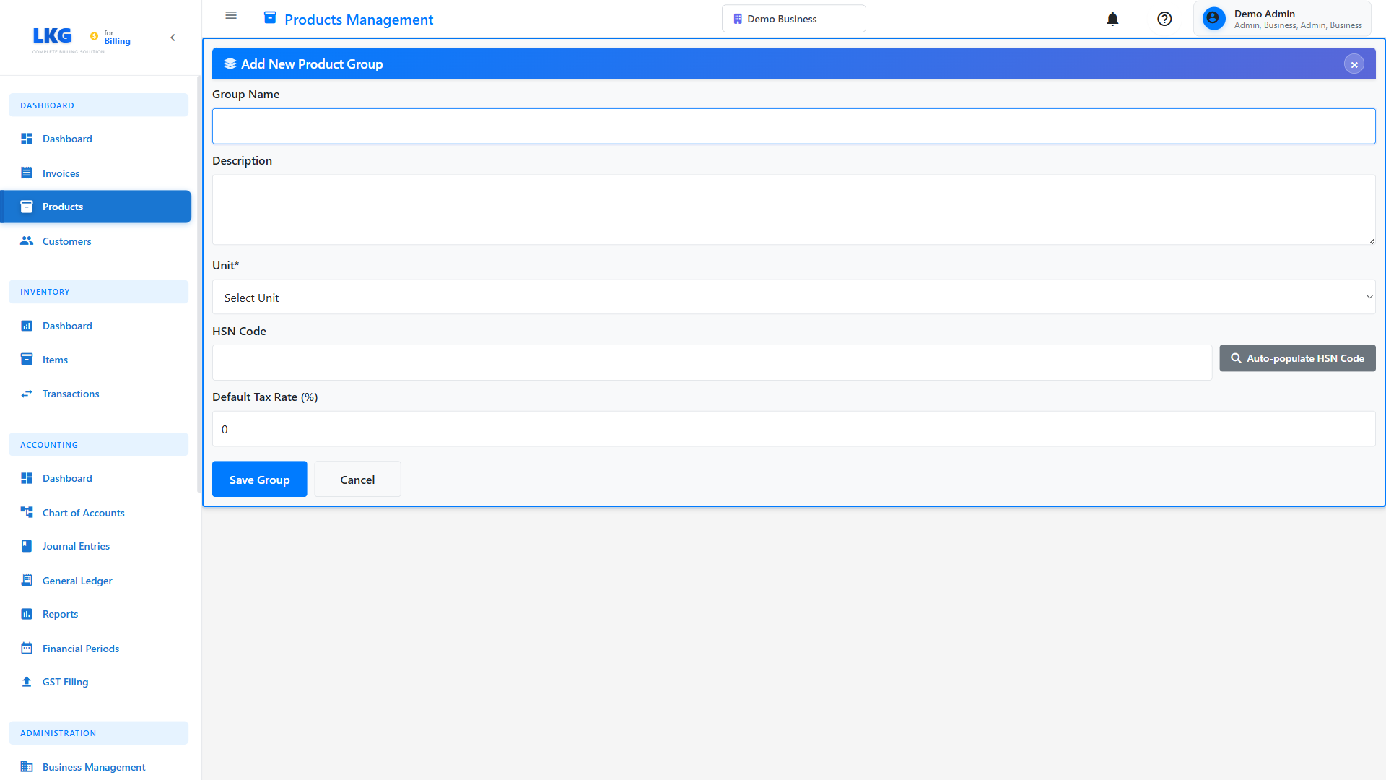
Task: Select the Invoices sidebar icon
Action: click(x=27, y=173)
